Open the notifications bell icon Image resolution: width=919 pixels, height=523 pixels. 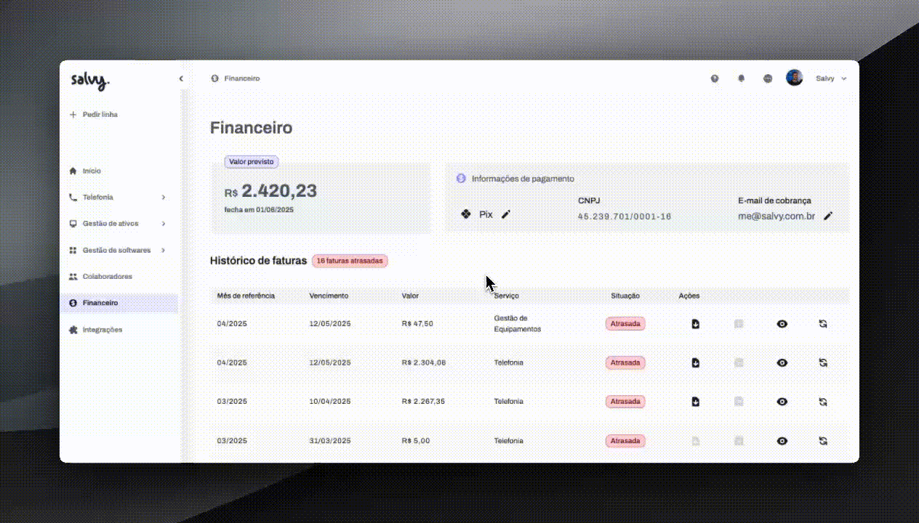(x=741, y=78)
